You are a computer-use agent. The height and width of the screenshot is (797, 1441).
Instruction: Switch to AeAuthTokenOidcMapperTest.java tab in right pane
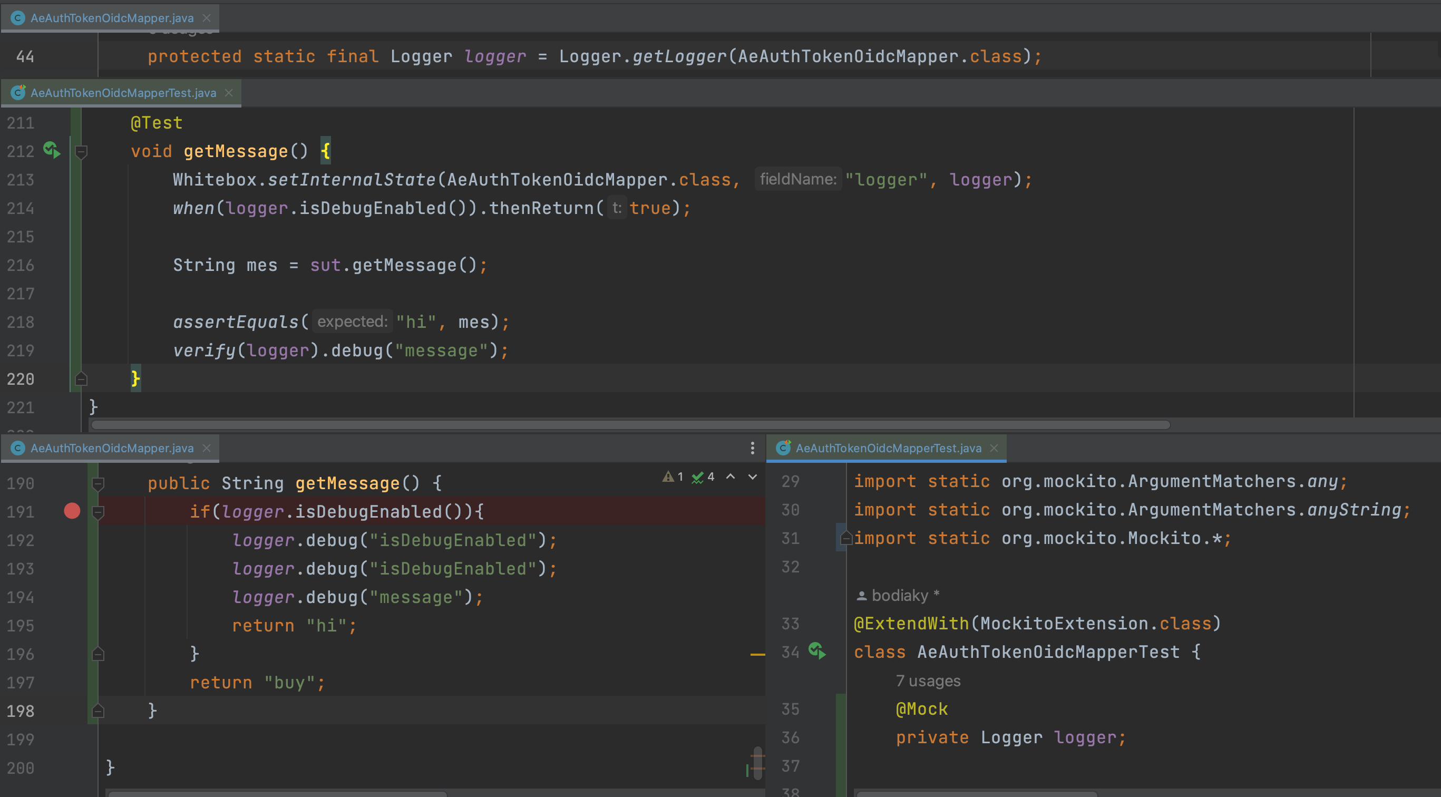[x=887, y=448]
